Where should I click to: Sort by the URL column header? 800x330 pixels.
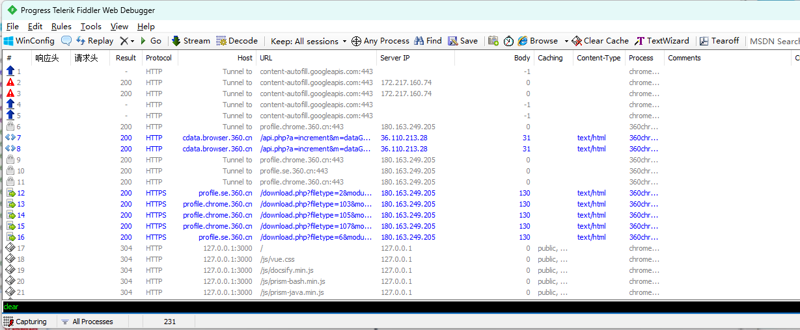tap(316, 58)
